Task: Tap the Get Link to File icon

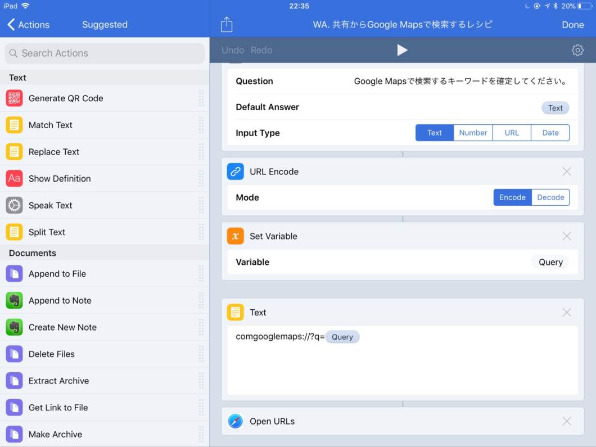Action: 15,408
